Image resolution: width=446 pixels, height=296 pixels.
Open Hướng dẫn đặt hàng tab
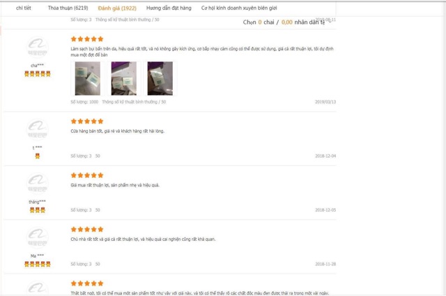pos(169,8)
